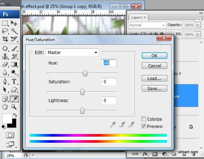Select the Hand tool
This screenshot has width=204, height=159.
pyautogui.click(x=5, y=107)
